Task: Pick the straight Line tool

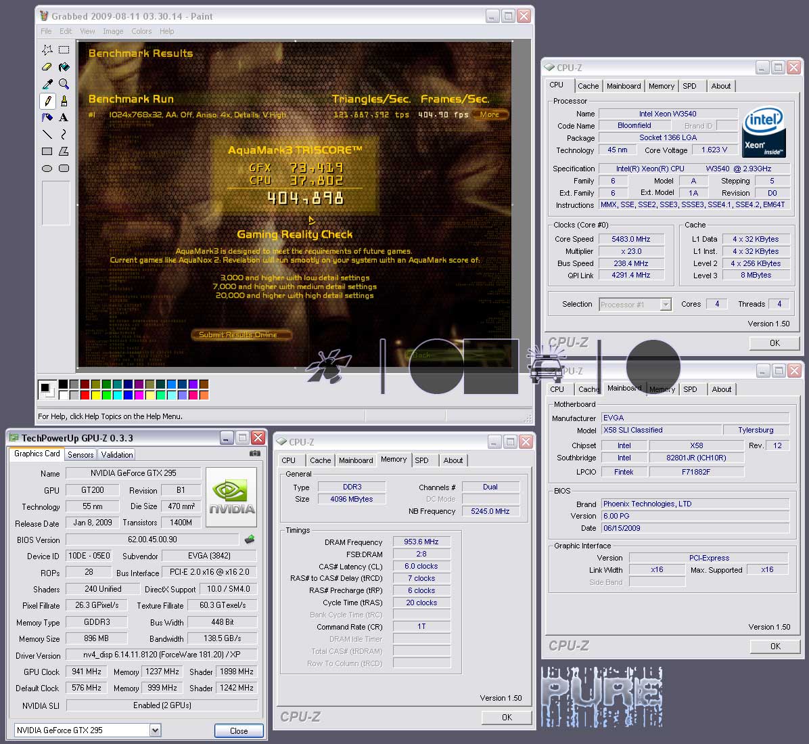Action: coord(47,134)
